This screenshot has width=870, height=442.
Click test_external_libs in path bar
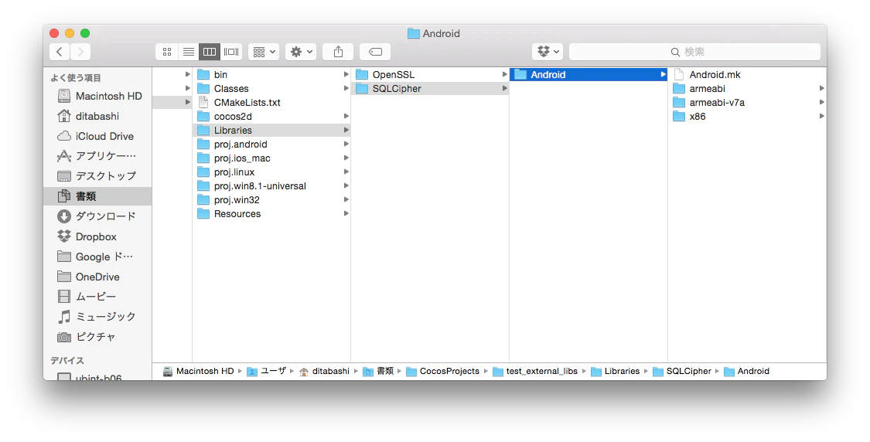coord(535,371)
